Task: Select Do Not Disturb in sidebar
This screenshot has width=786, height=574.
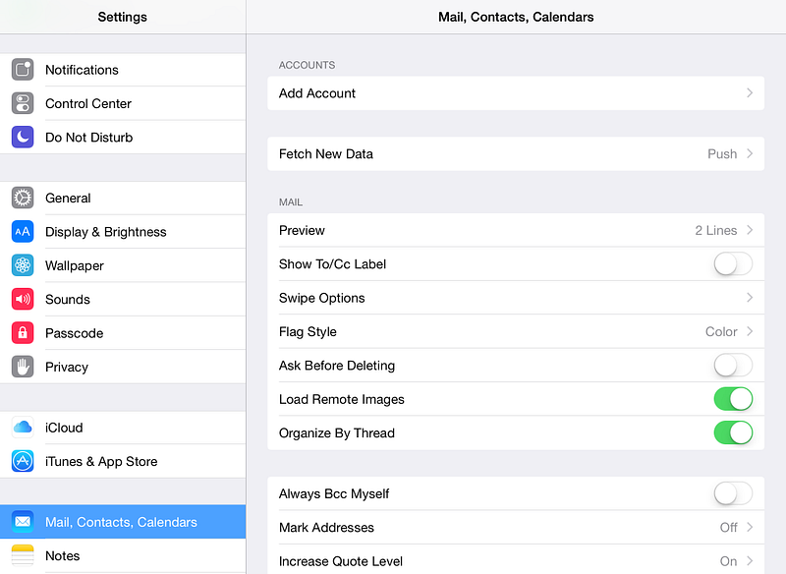Action: pyautogui.click(x=123, y=137)
